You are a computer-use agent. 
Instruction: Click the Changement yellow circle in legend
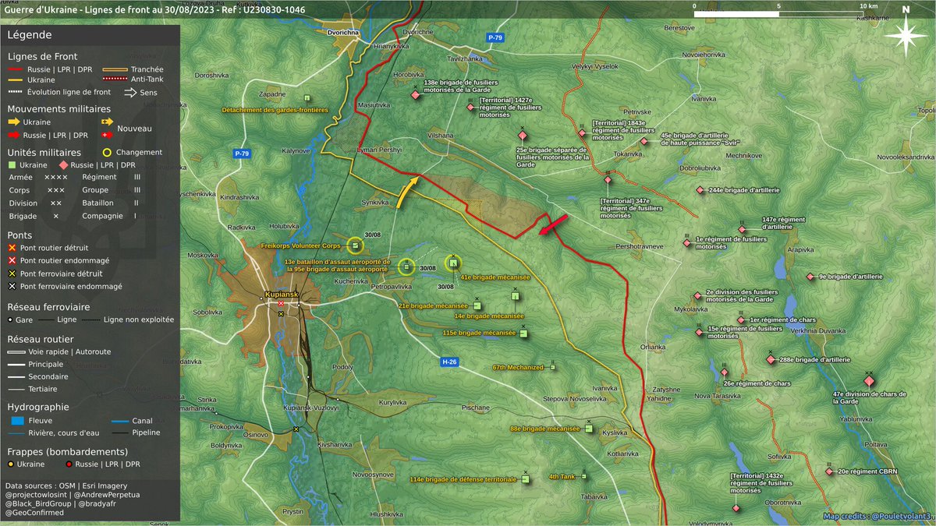coord(106,152)
